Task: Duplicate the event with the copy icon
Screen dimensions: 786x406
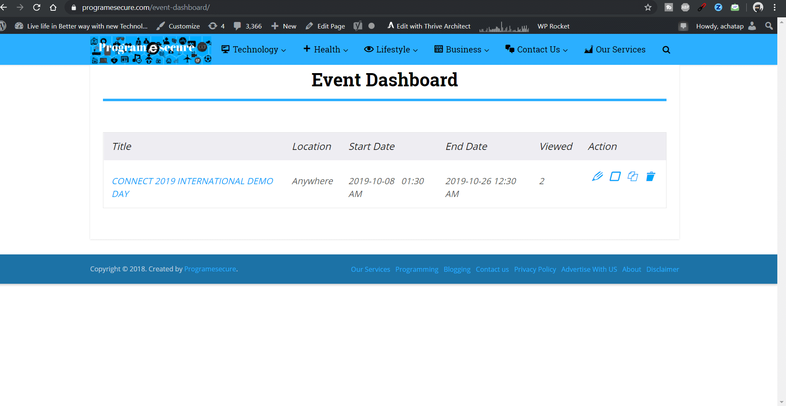Action: click(x=633, y=176)
